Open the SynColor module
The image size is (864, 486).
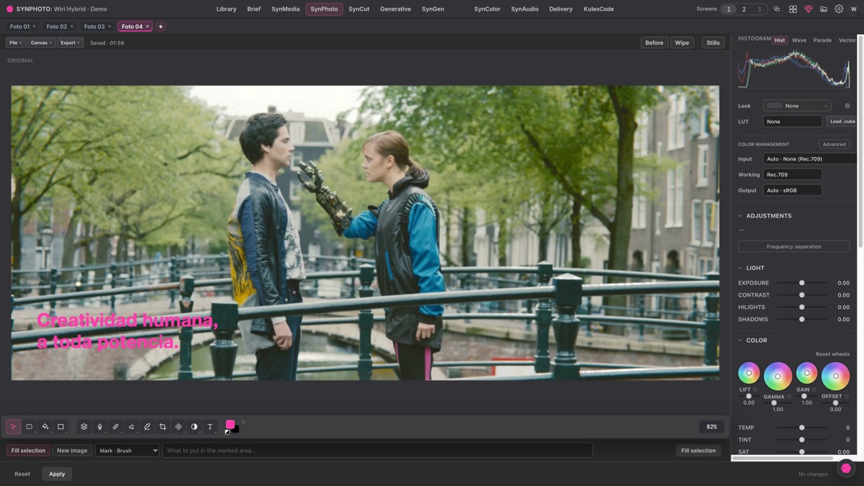click(487, 9)
